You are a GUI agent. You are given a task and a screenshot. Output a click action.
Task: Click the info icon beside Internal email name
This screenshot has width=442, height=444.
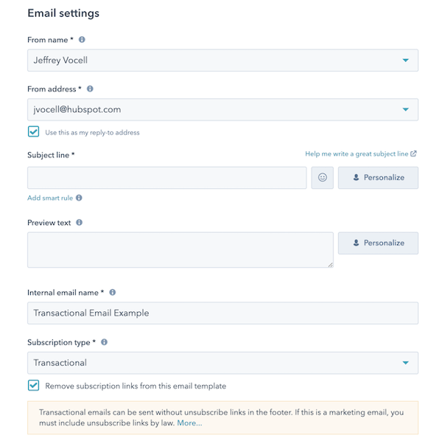click(x=112, y=293)
